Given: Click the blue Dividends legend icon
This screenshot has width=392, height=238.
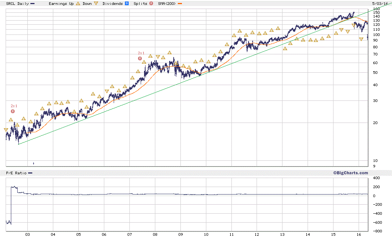Looking at the screenshot, I should click(127, 3).
